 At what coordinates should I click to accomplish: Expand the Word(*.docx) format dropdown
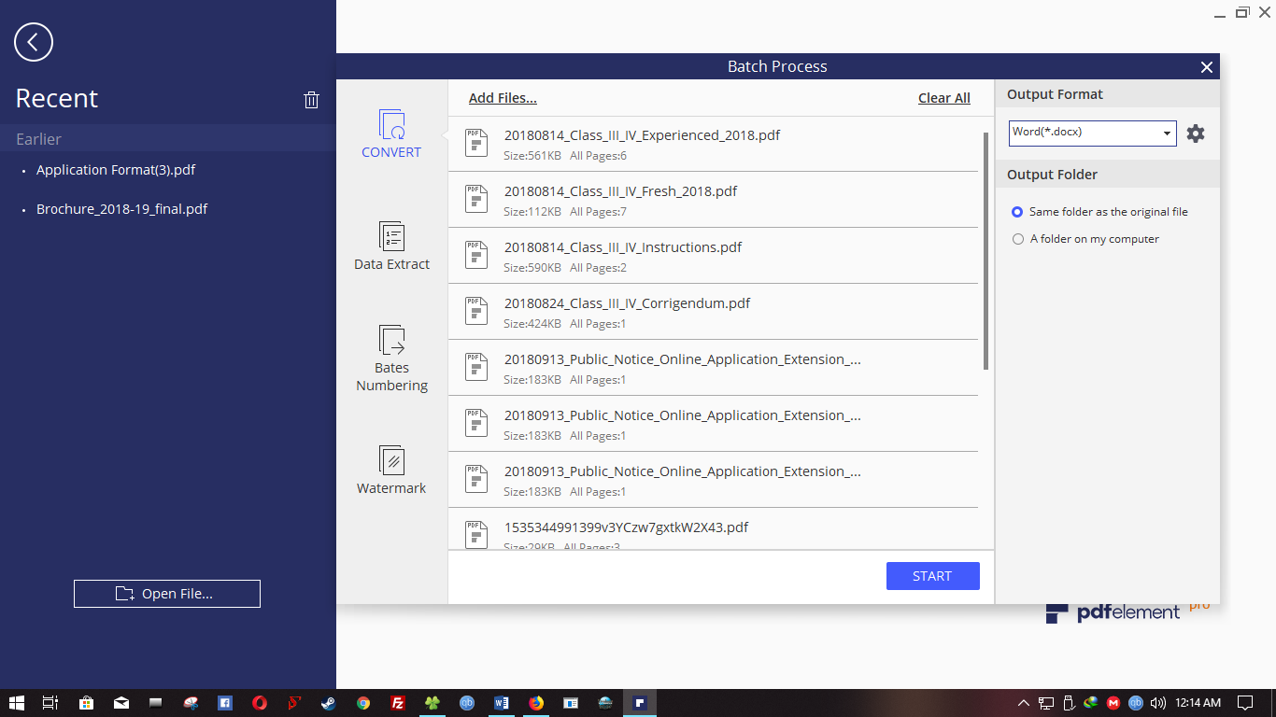1167,134
